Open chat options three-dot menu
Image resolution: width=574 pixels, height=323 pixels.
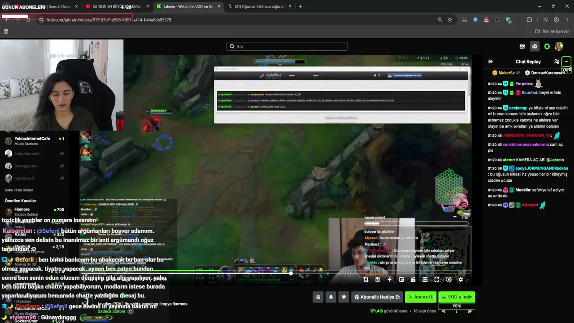(566, 61)
